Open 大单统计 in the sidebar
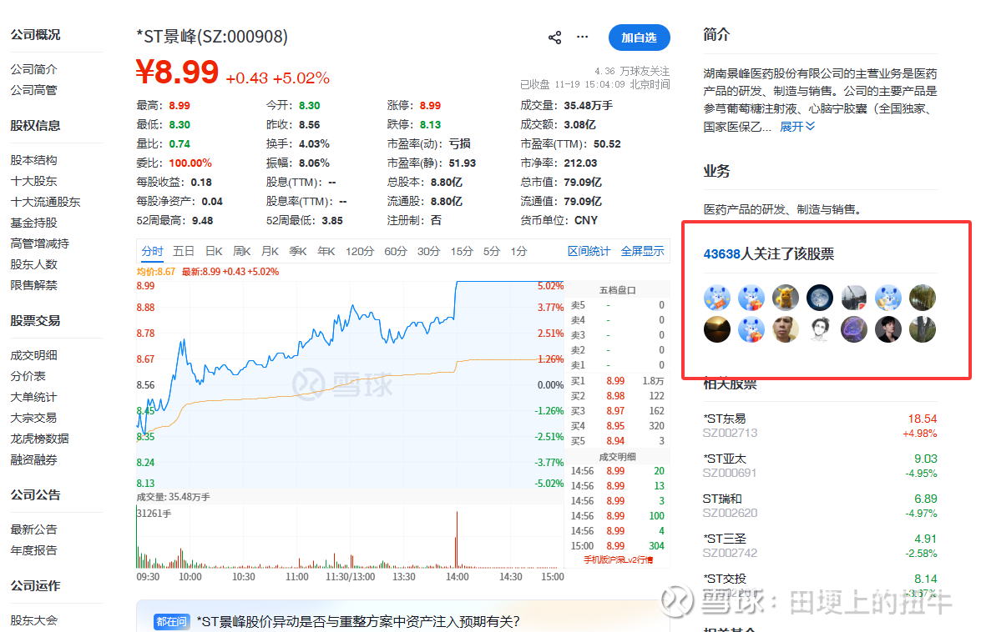 33,397
